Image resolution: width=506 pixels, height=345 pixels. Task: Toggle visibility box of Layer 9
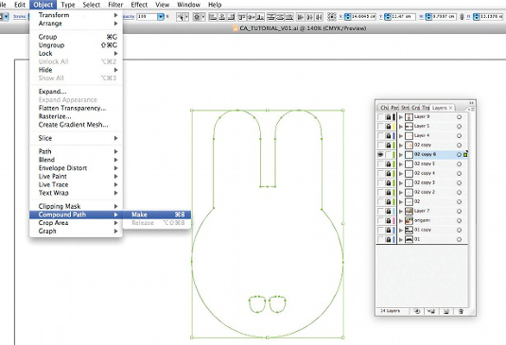coord(381,117)
